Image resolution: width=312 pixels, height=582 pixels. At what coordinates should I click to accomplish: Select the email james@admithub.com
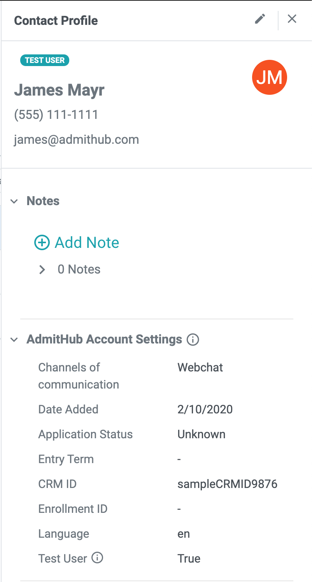coord(76,139)
